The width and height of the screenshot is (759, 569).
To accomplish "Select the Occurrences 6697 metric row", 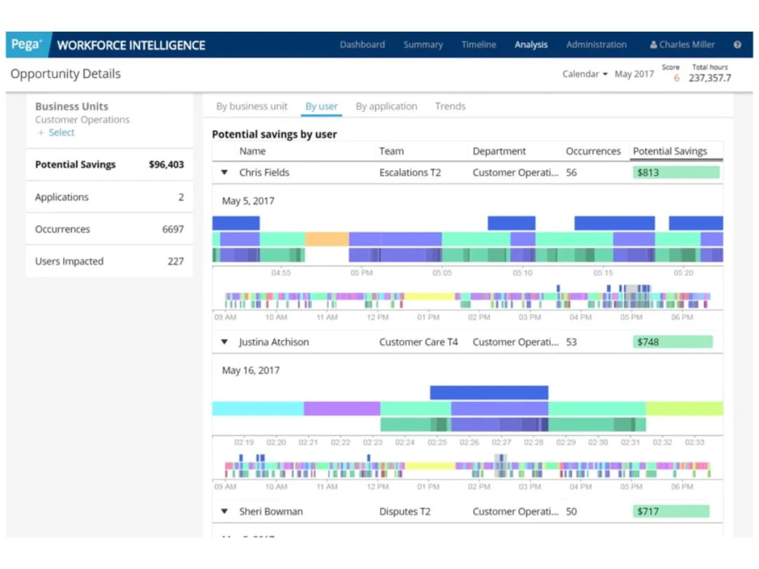I will 110,229.
